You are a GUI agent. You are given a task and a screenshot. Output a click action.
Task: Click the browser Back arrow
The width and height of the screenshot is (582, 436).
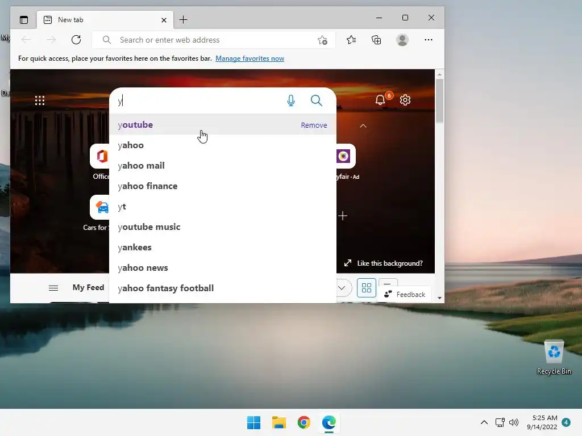coord(26,40)
